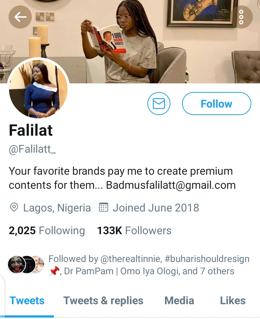Tap the calendar joined-date icon
260x319 pixels.
point(104,208)
